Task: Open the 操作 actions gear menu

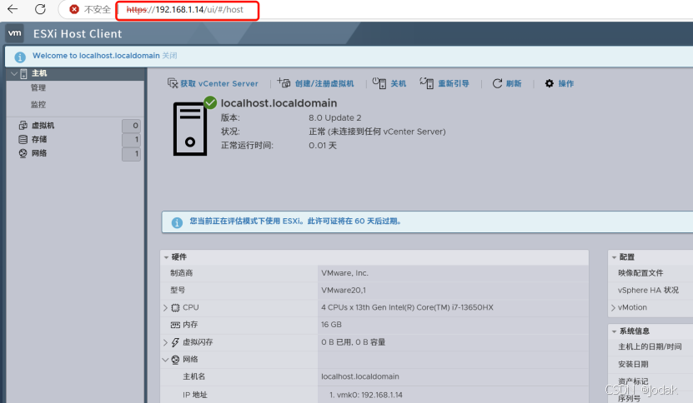Action: pos(559,83)
